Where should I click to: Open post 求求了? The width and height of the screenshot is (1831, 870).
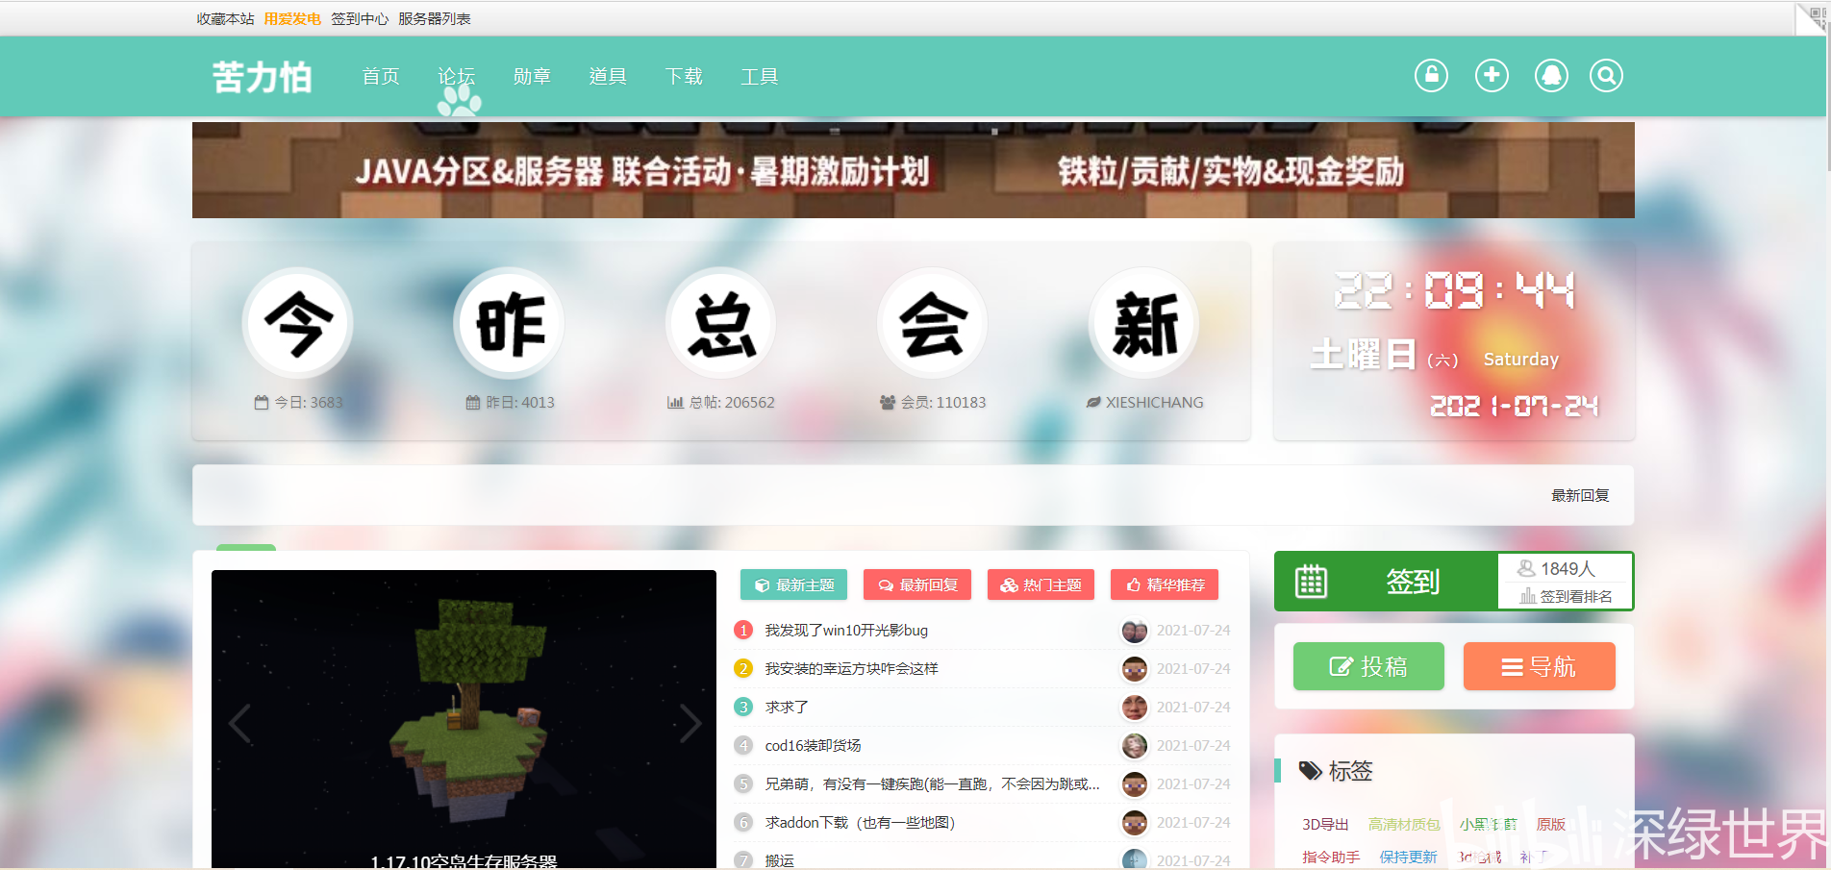[x=787, y=708]
